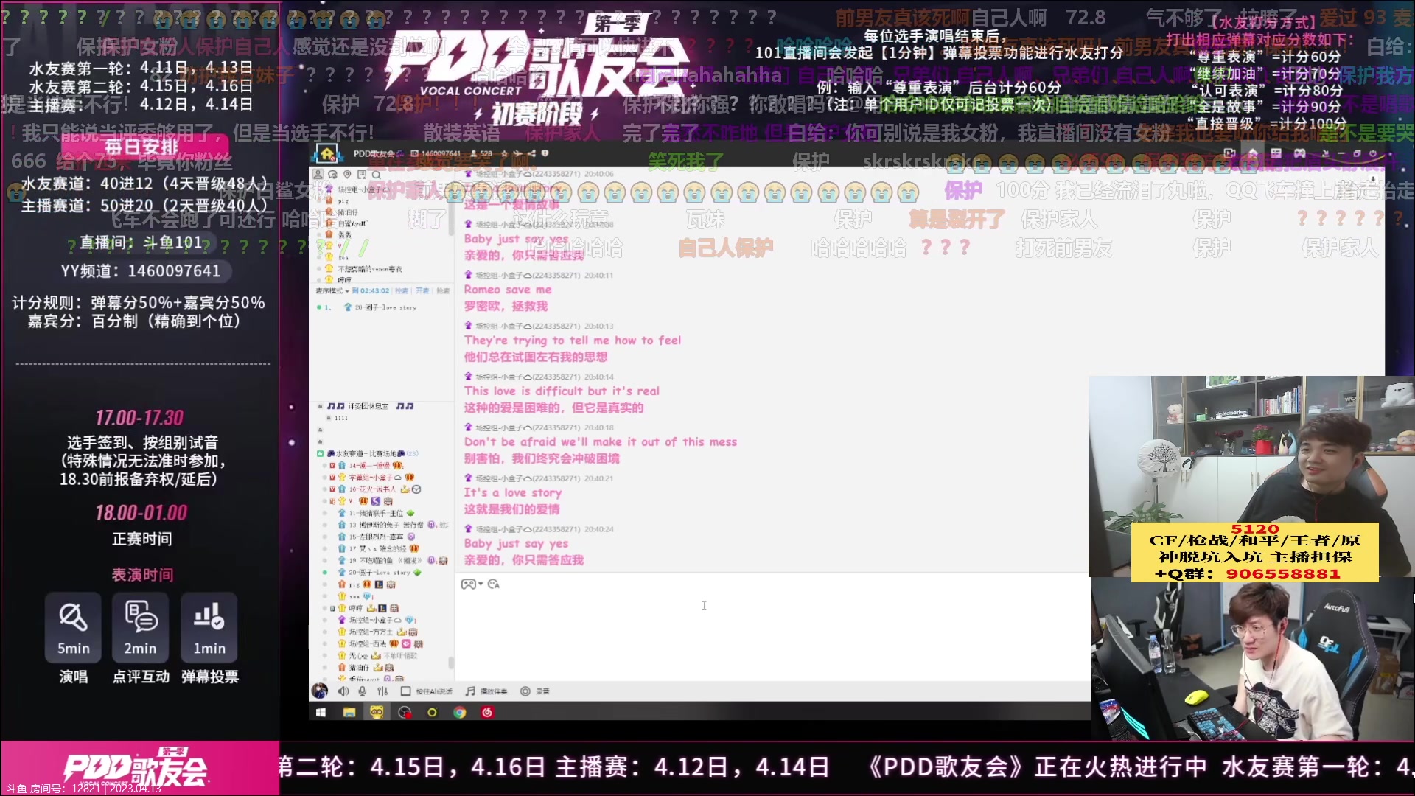Favorite the channel with the star icon
The image size is (1415, 796).
click(504, 153)
